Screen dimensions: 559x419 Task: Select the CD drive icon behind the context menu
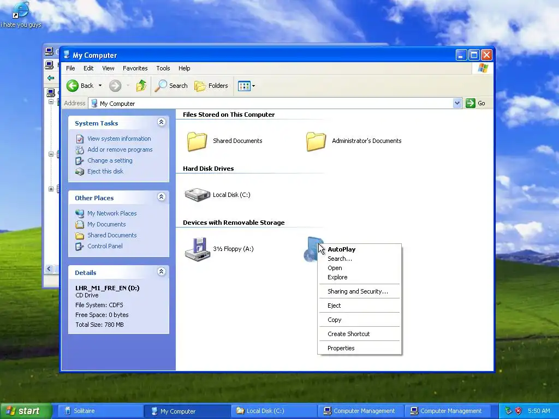311,249
